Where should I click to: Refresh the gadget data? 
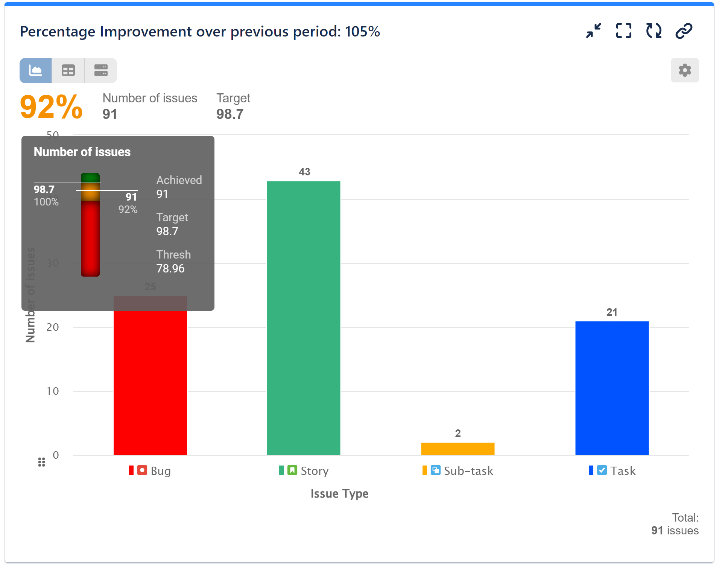(x=653, y=31)
